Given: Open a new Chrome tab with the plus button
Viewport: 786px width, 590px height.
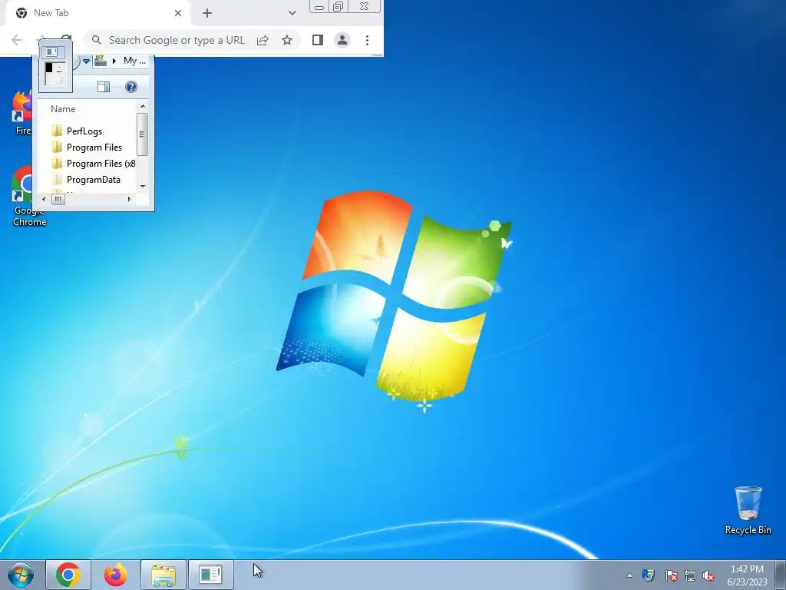Looking at the screenshot, I should click(x=207, y=13).
